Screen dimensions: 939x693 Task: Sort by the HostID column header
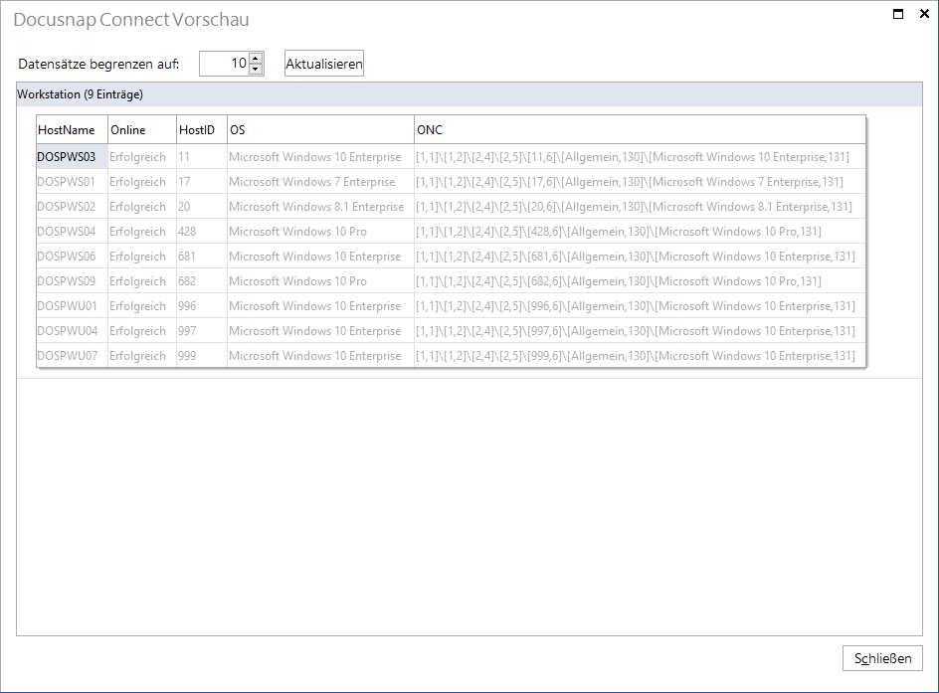tap(202, 130)
